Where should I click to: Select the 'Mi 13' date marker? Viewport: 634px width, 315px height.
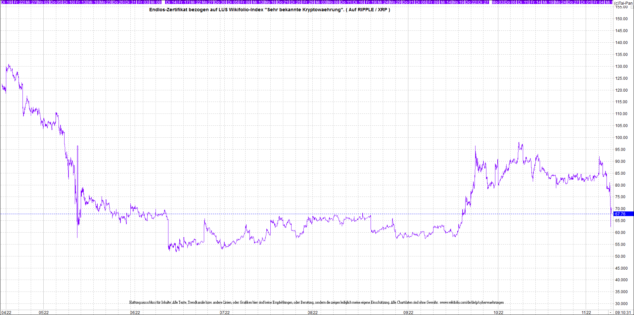[x=258, y=2]
